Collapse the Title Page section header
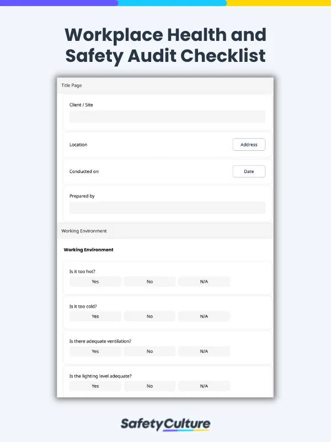 pos(165,85)
